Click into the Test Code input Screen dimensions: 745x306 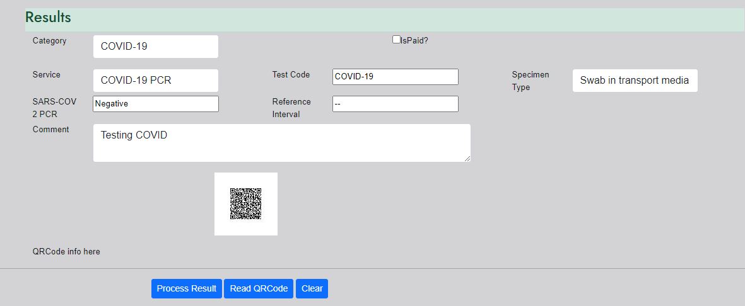point(396,76)
